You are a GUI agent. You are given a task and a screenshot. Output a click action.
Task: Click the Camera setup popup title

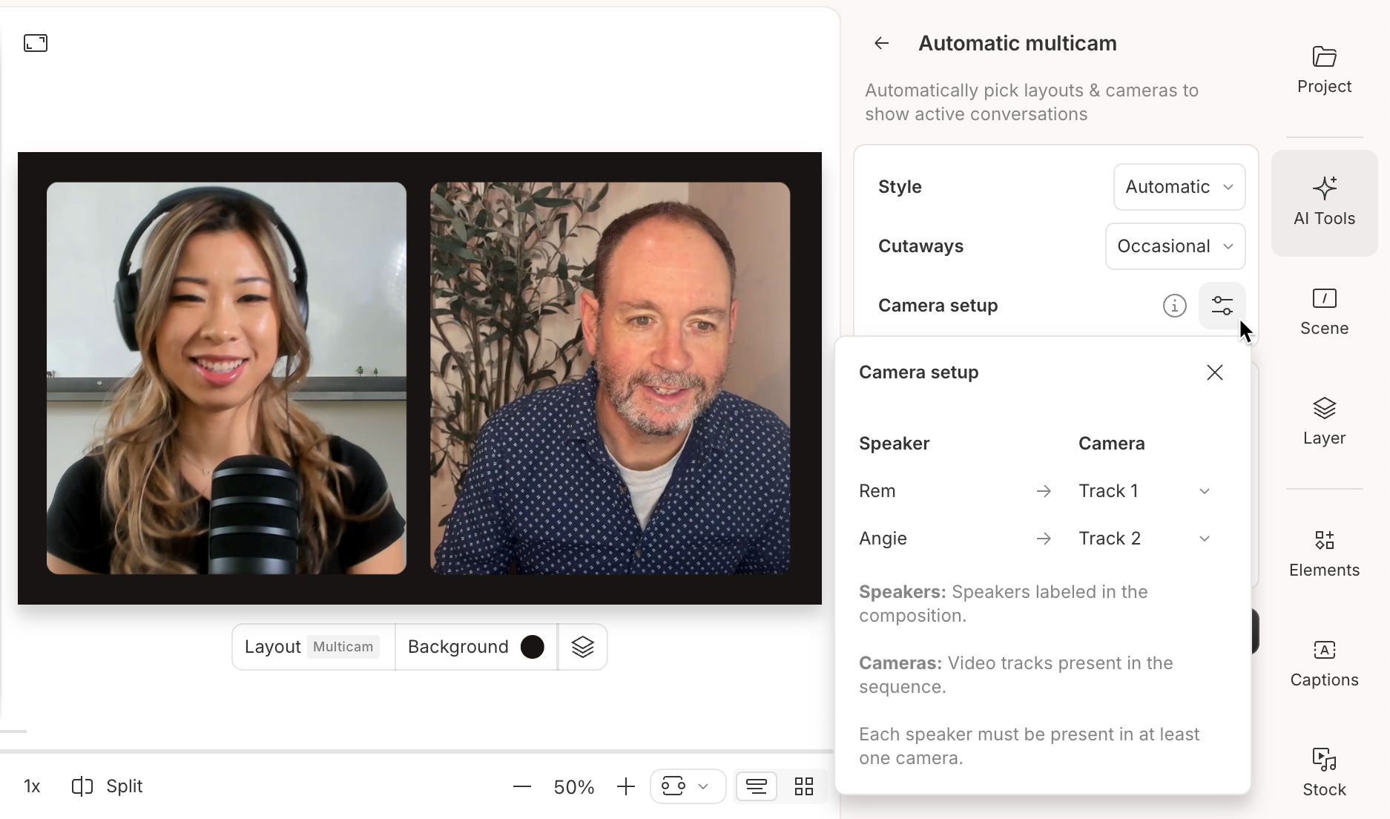[918, 372]
